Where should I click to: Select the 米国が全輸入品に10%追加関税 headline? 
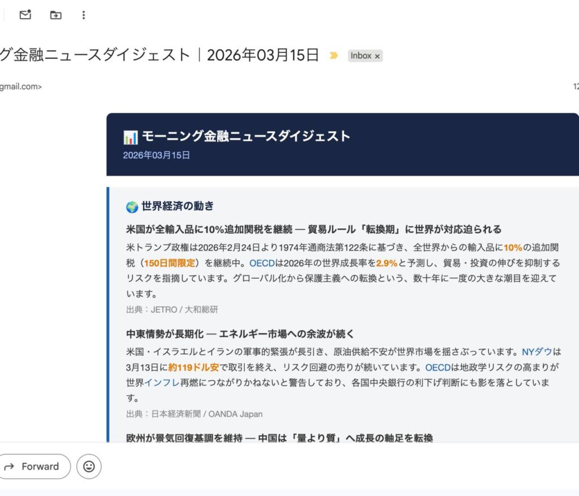313,229
